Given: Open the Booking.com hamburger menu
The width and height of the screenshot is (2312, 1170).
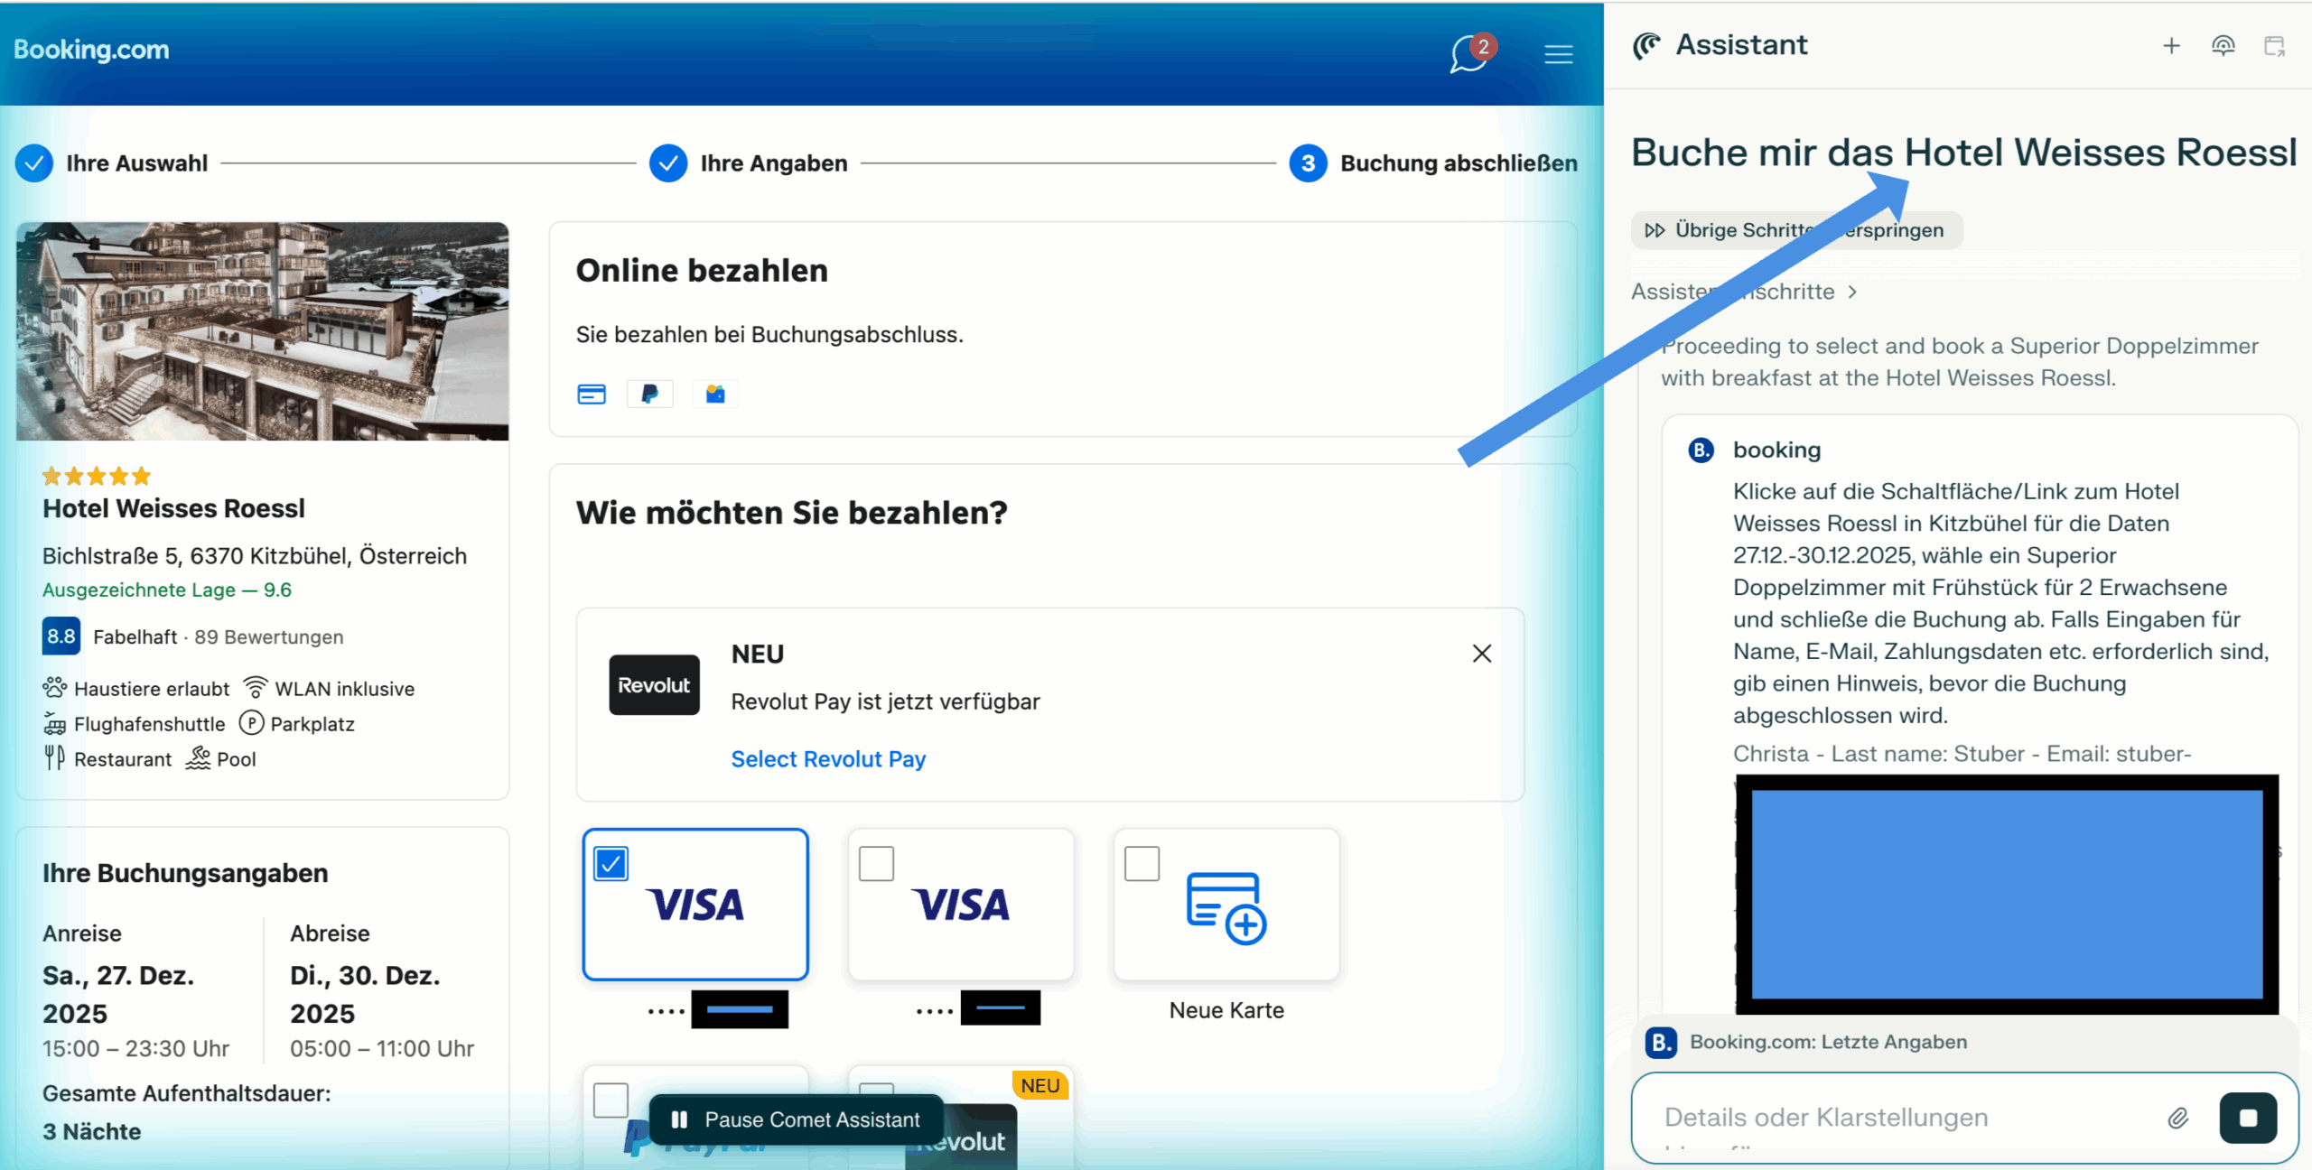Looking at the screenshot, I should point(1558,55).
